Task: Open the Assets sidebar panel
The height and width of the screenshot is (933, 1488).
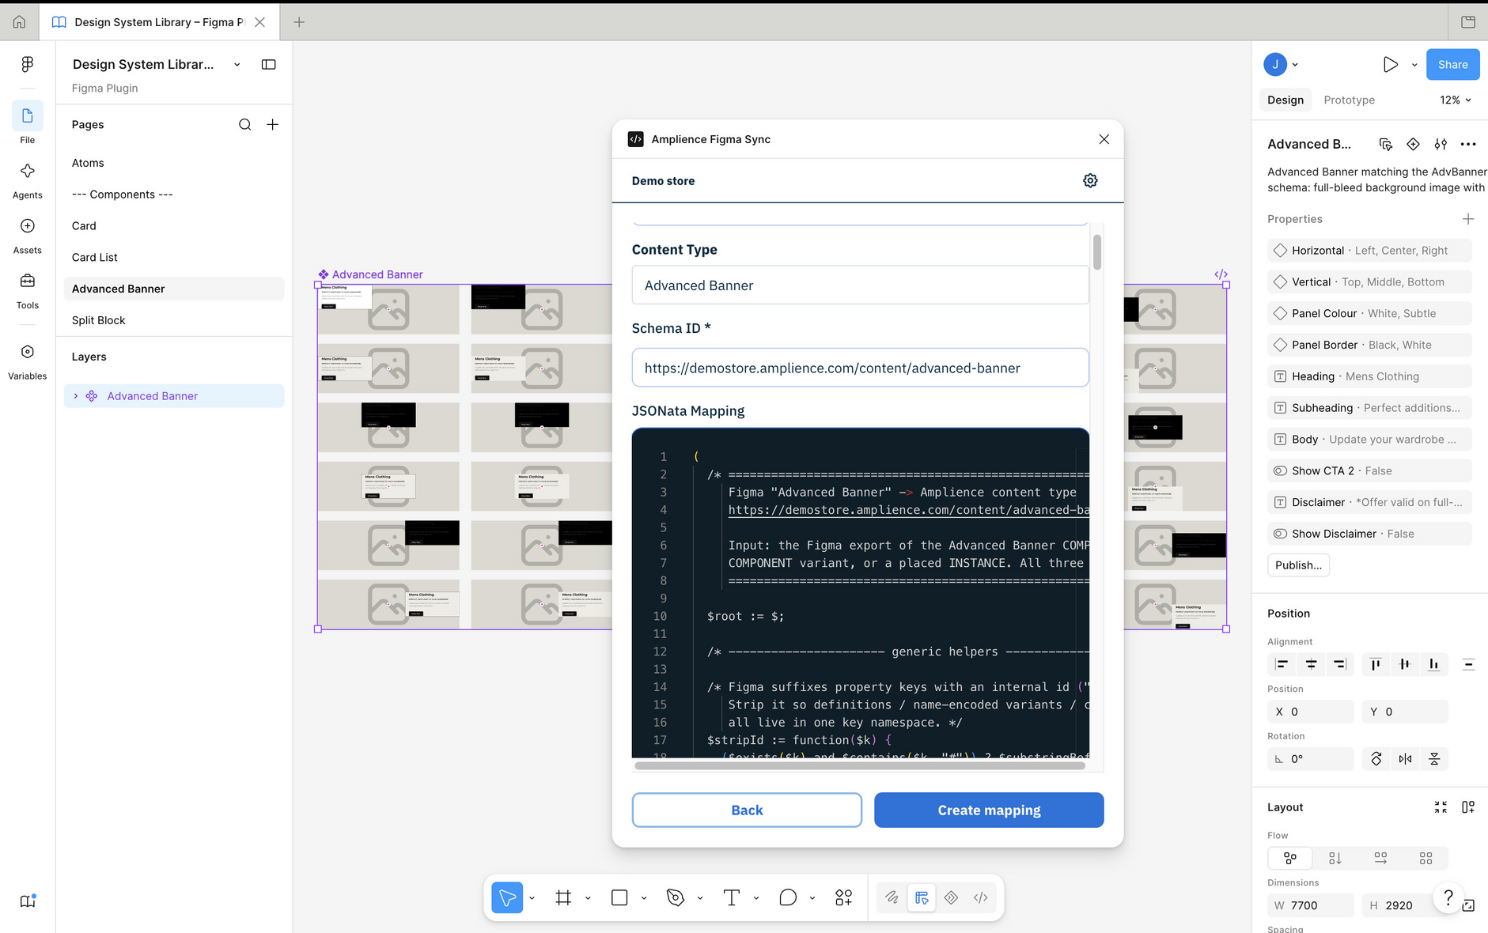Action: pyautogui.click(x=27, y=226)
